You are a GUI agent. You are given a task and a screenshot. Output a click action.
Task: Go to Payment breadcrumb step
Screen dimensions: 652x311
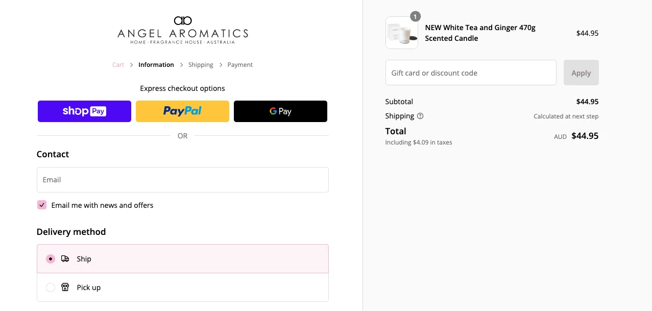tap(240, 65)
